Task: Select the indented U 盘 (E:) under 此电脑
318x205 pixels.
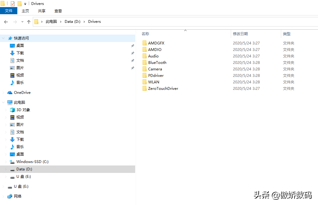Action: pos(24,177)
